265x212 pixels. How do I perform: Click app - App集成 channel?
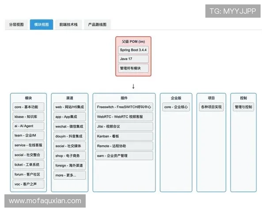tap(70, 117)
